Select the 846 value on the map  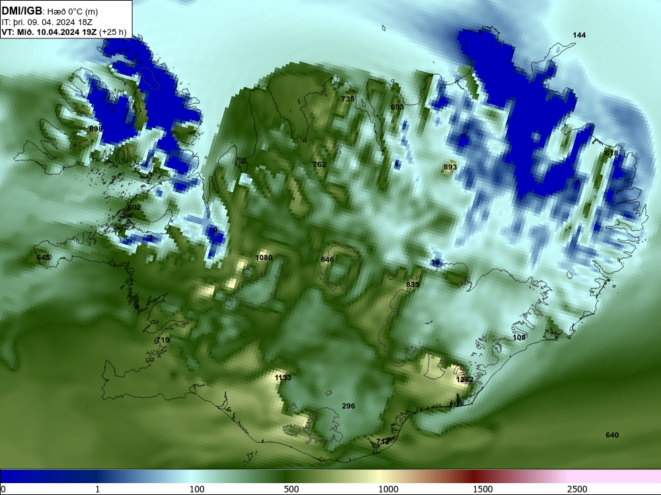(x=327, y=259)
